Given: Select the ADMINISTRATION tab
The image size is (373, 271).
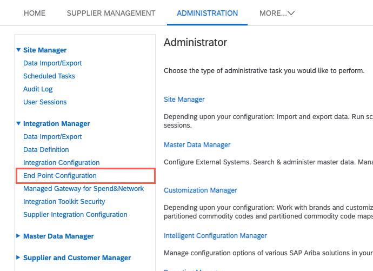Looking at the screenshot, I should point(207,13).
